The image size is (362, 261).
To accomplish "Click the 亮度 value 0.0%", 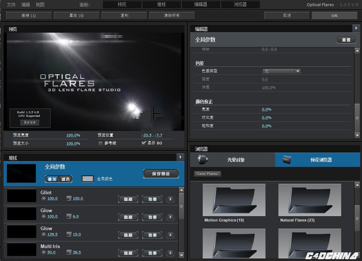I will point(267,109).
